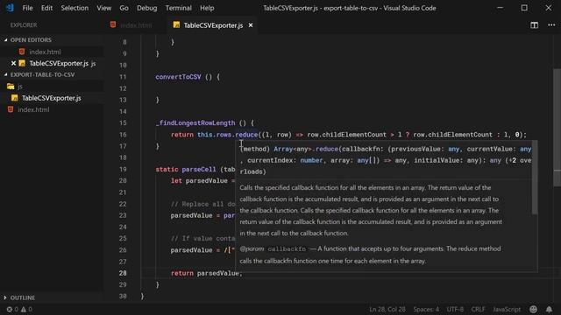This screenshot has height=315, width=561.
Task: Click 'return parsedValue' on line 28
Action: click(x=204, y=273)
